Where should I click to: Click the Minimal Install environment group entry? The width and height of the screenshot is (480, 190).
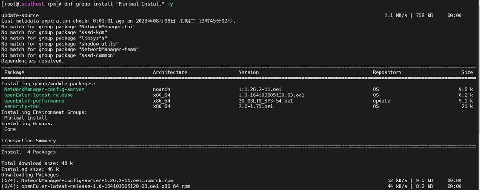(26, 118)
